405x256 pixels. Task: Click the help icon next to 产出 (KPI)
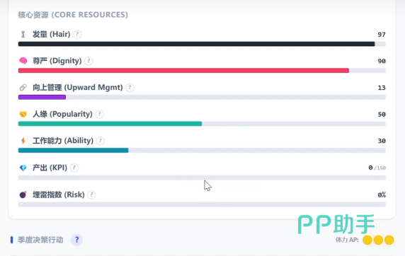(74, 168)
